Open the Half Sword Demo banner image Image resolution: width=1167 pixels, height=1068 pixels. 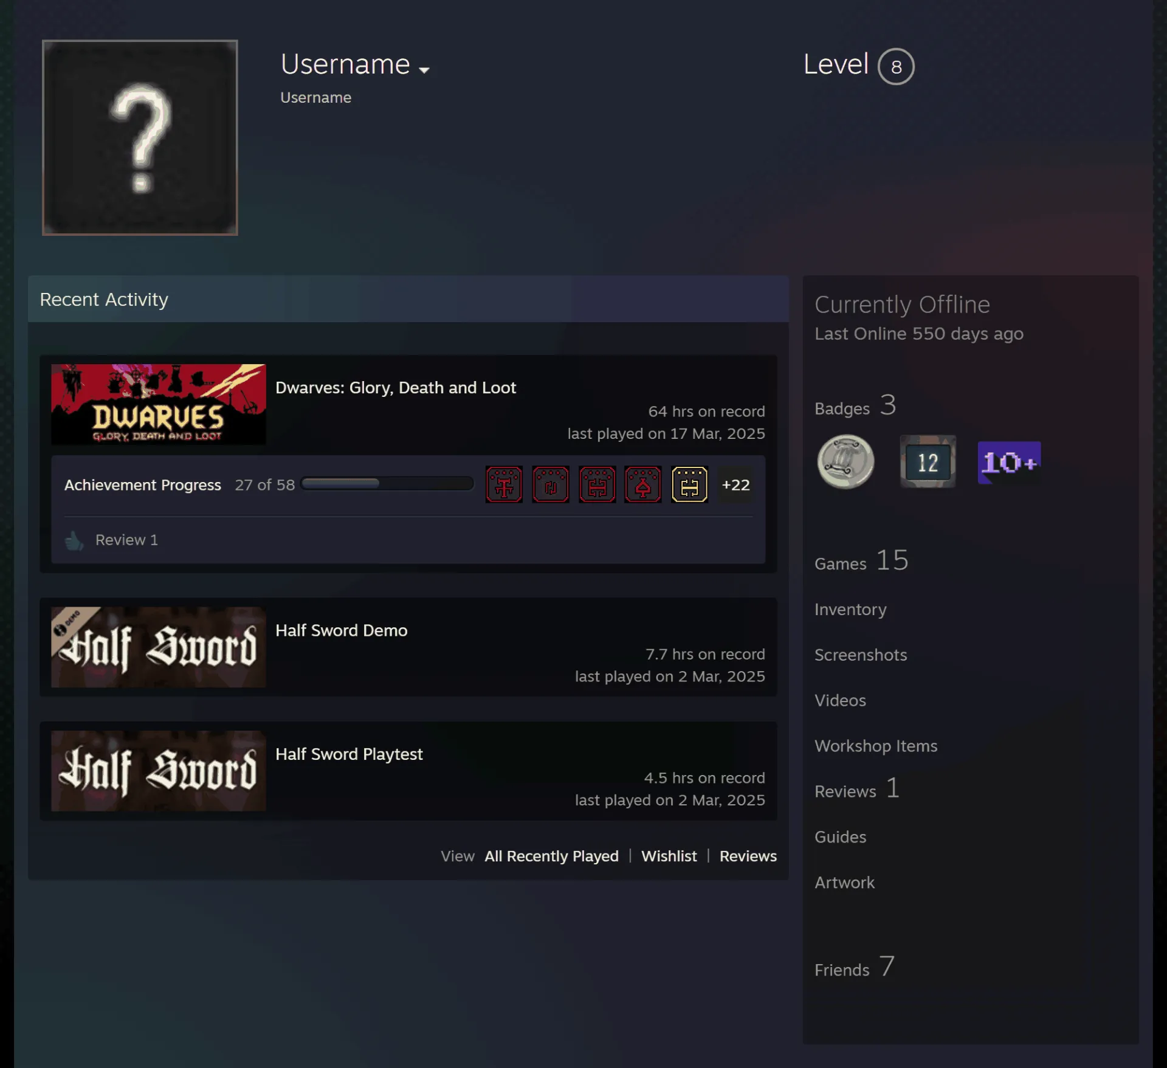coord(158,647)
